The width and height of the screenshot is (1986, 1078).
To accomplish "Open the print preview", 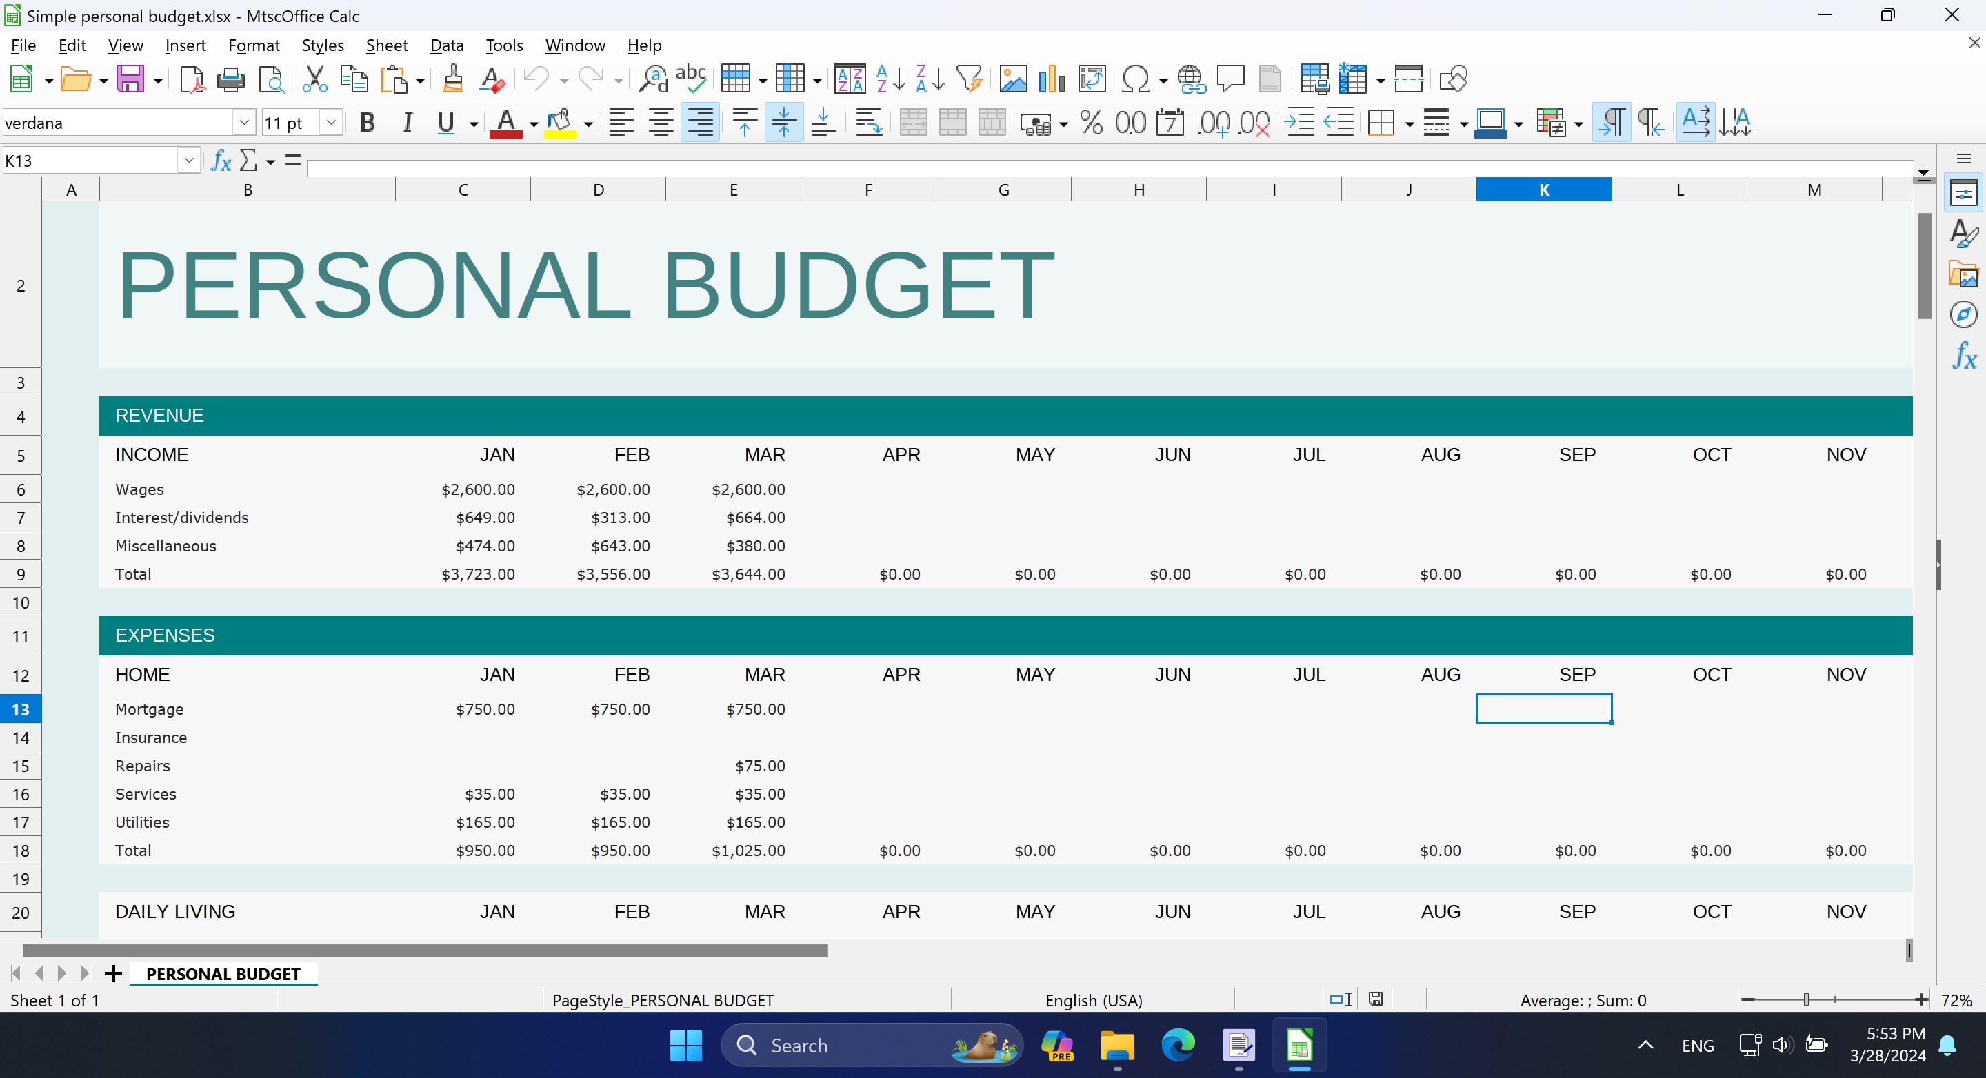I will click(x=272, y=79).
